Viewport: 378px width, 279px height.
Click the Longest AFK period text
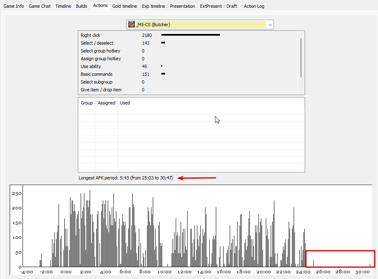coord(126,178)
